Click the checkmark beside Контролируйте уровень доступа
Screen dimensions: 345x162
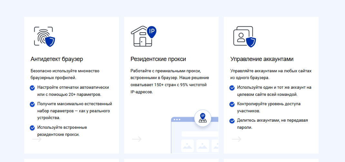click(x=232, y=104)
